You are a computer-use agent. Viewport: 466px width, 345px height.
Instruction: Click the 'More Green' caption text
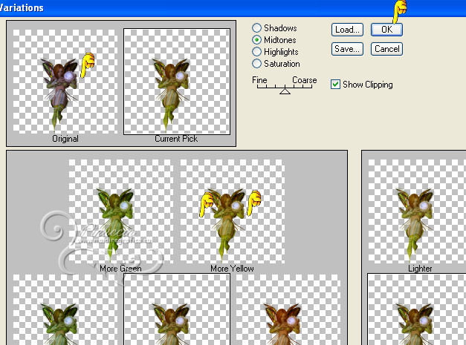[120, 269]
